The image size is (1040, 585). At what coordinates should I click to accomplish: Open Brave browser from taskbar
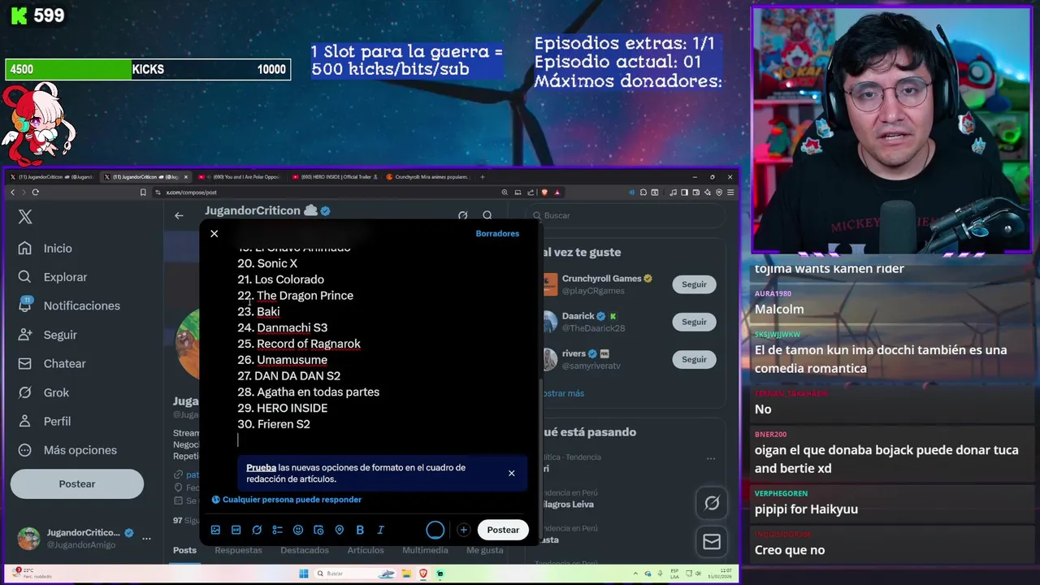pos(423,574)
